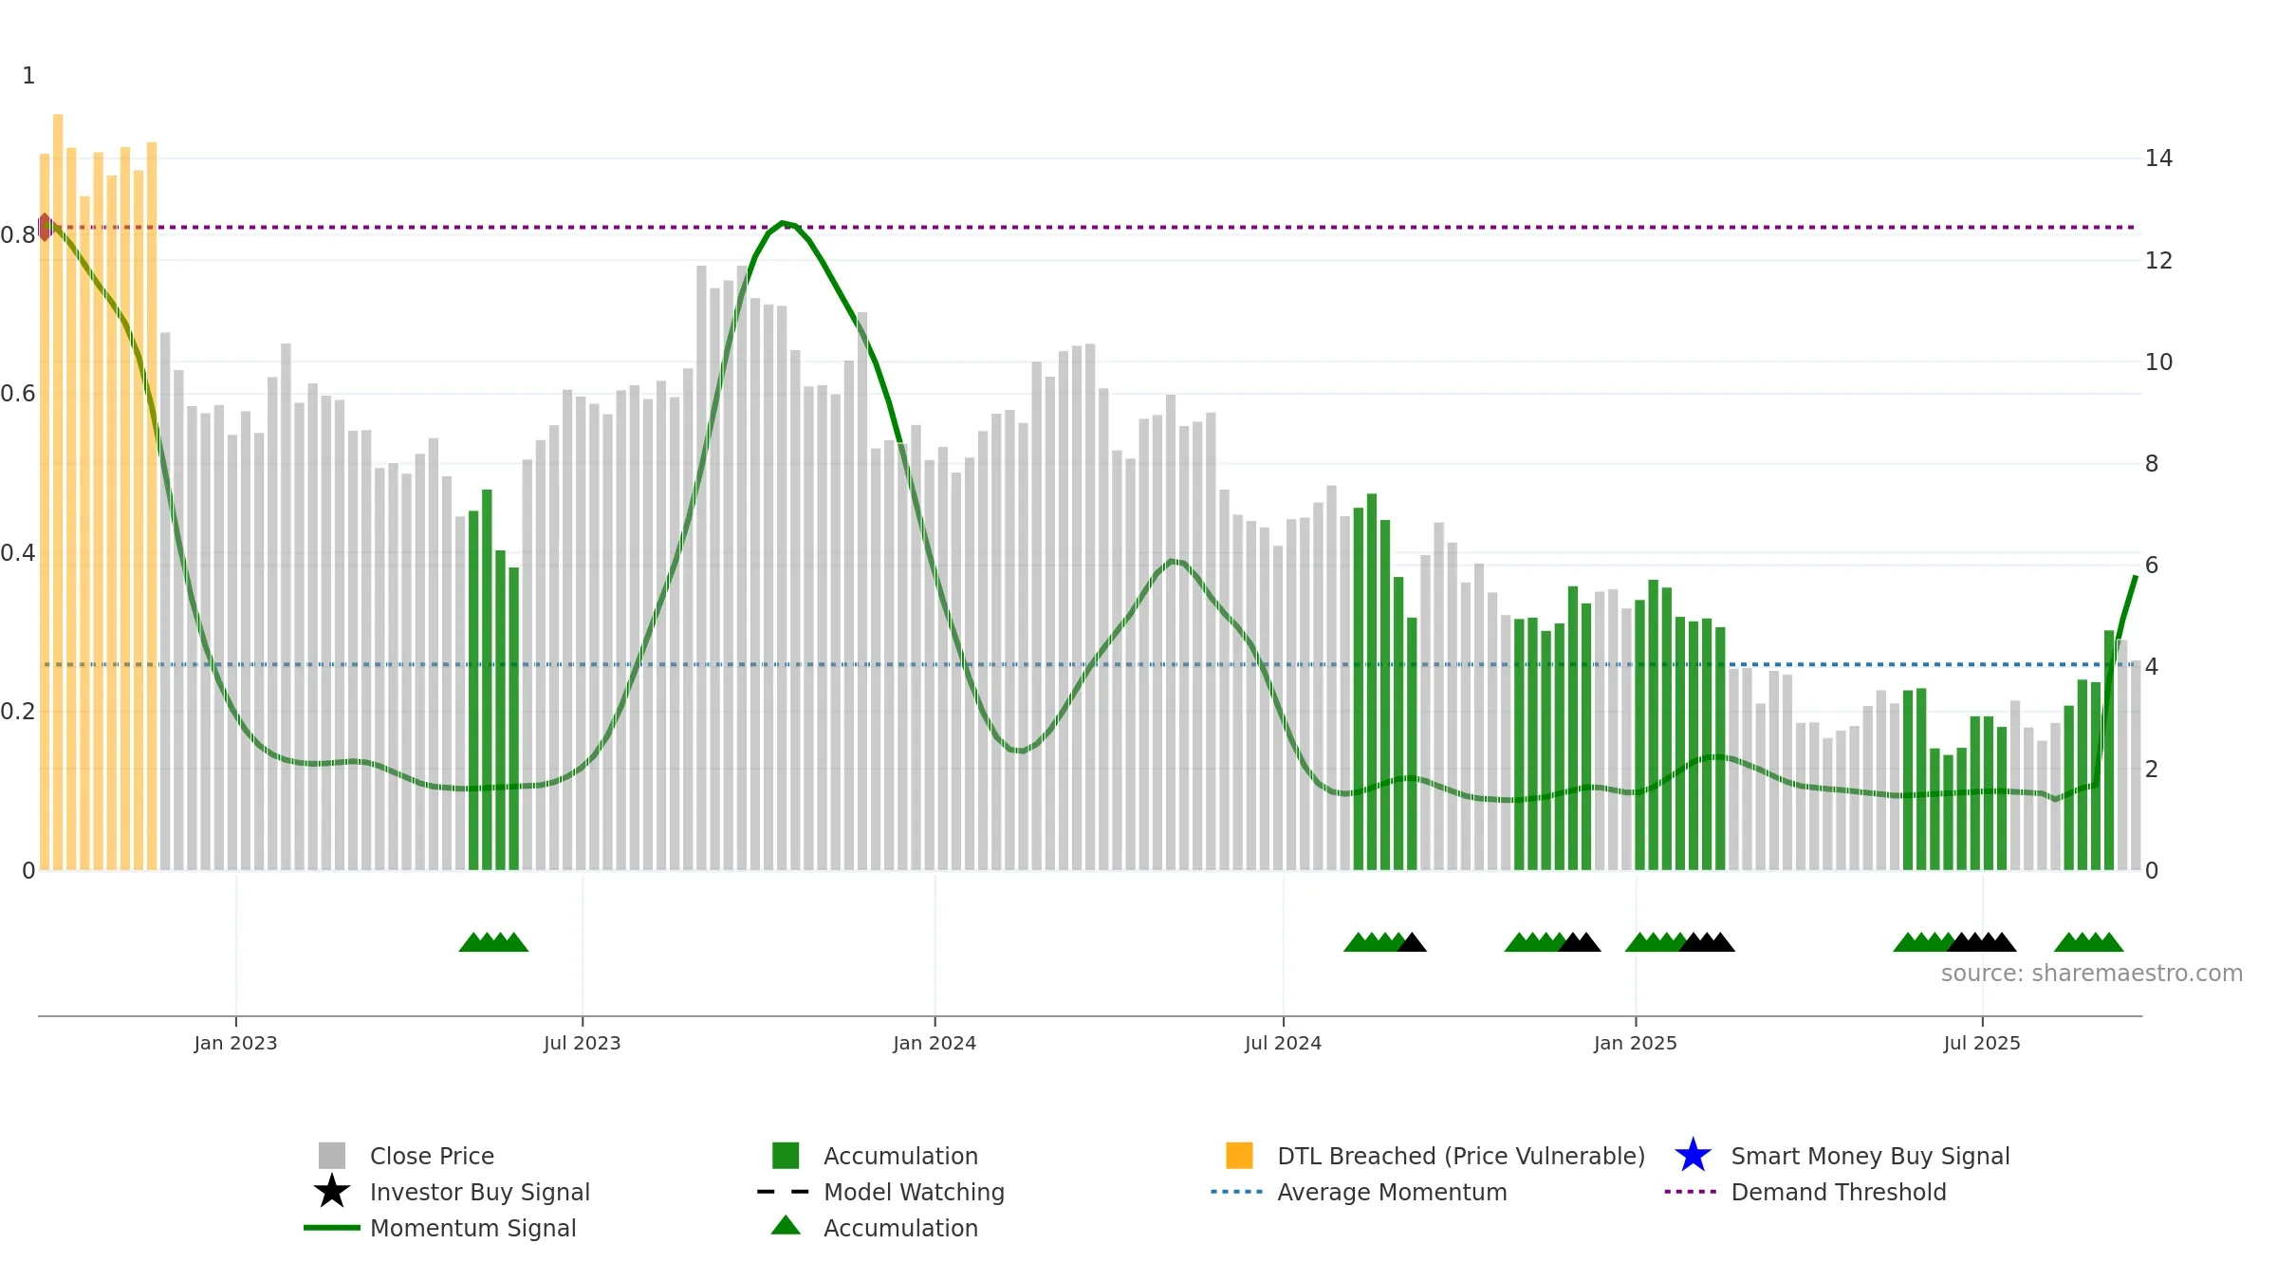Toggle the Smart Money Buy Signal label
Viewport: 2277px width, 1281px height.
[1870, 1156]
